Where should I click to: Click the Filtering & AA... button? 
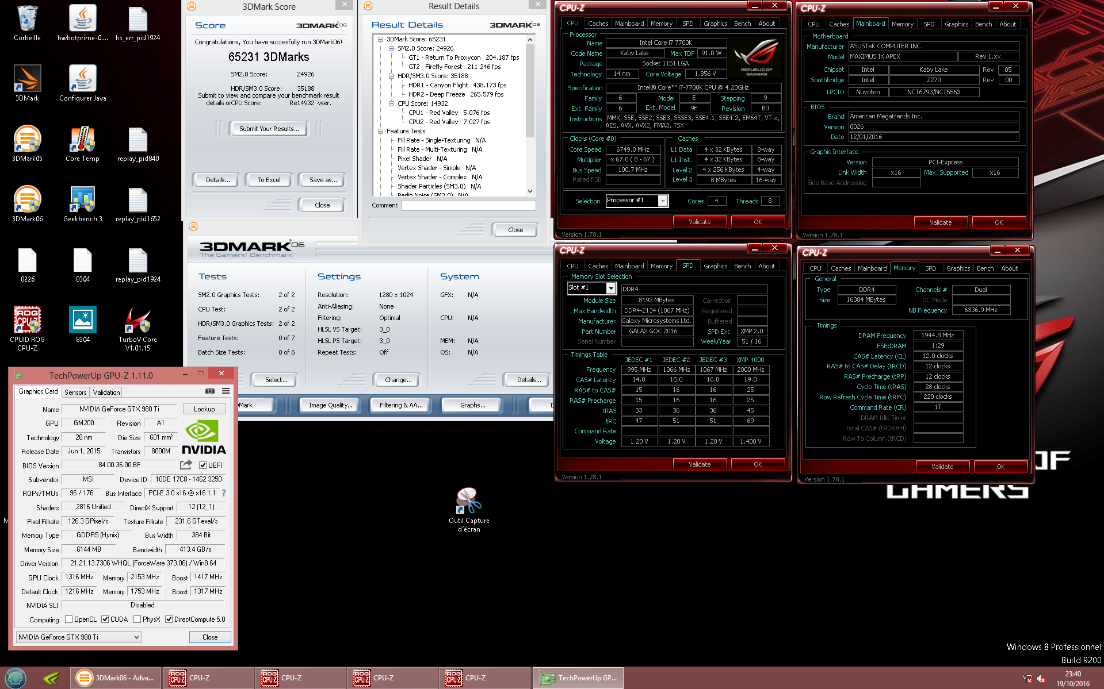pos(400,405)
